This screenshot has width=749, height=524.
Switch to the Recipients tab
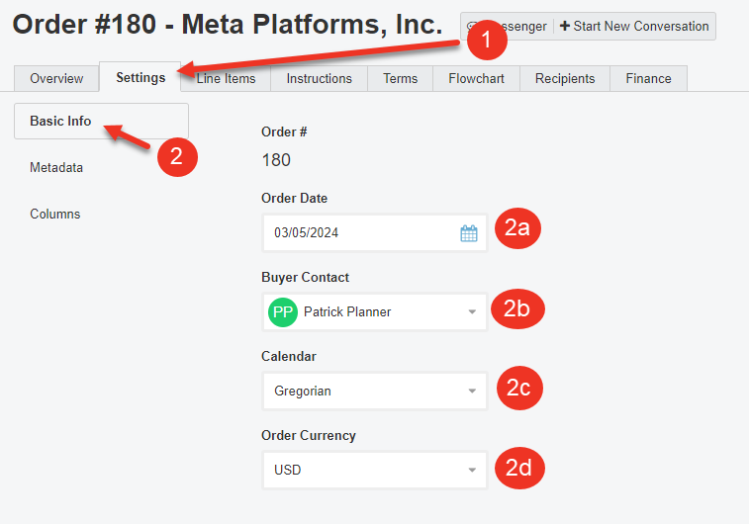tap(565, 78)
